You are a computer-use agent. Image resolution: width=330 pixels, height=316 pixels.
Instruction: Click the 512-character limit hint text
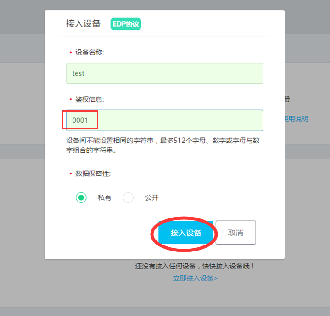[x=163, y=145]
